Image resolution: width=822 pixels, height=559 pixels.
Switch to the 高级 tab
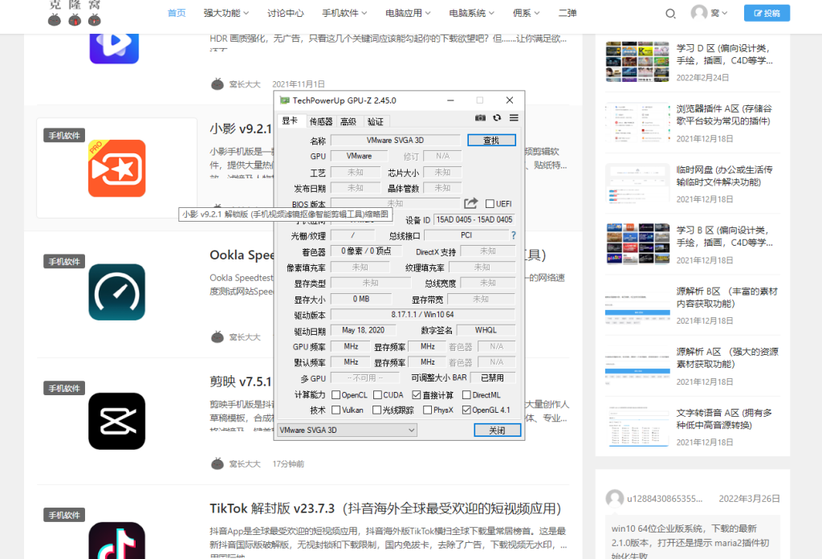[348, 121]
